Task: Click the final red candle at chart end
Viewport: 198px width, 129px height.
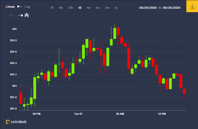Action: pos(184,91)
